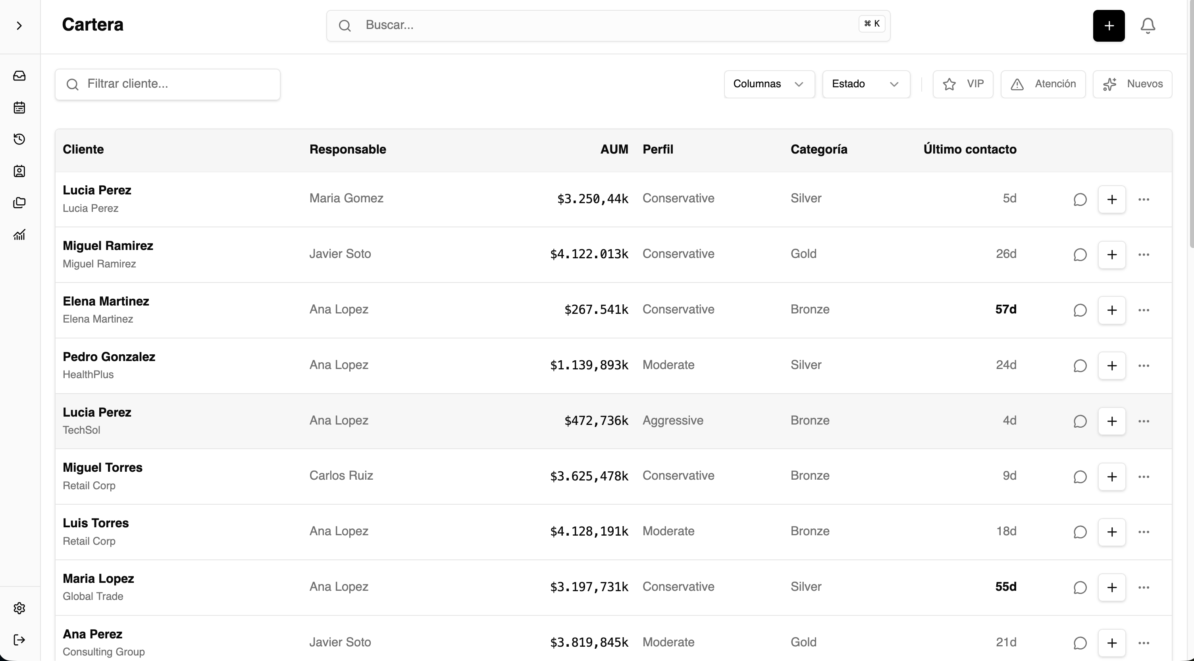Viewport: 1194px width, 661px height.
Task: Focus the Filtrar cliente input field
Action: coord(168,84)
